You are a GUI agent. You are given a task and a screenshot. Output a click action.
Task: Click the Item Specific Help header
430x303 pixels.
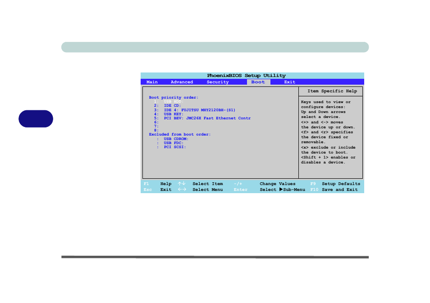click(x=332, y=91)
